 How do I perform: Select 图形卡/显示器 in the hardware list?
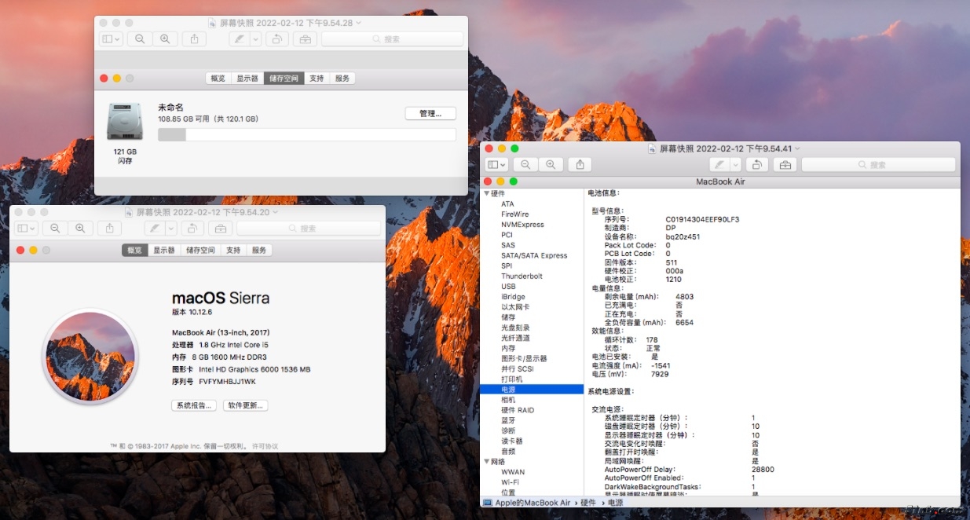click(524, 358)
